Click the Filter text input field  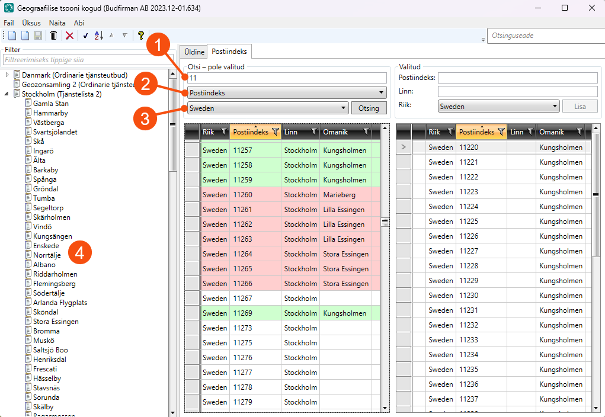[83, 60]
